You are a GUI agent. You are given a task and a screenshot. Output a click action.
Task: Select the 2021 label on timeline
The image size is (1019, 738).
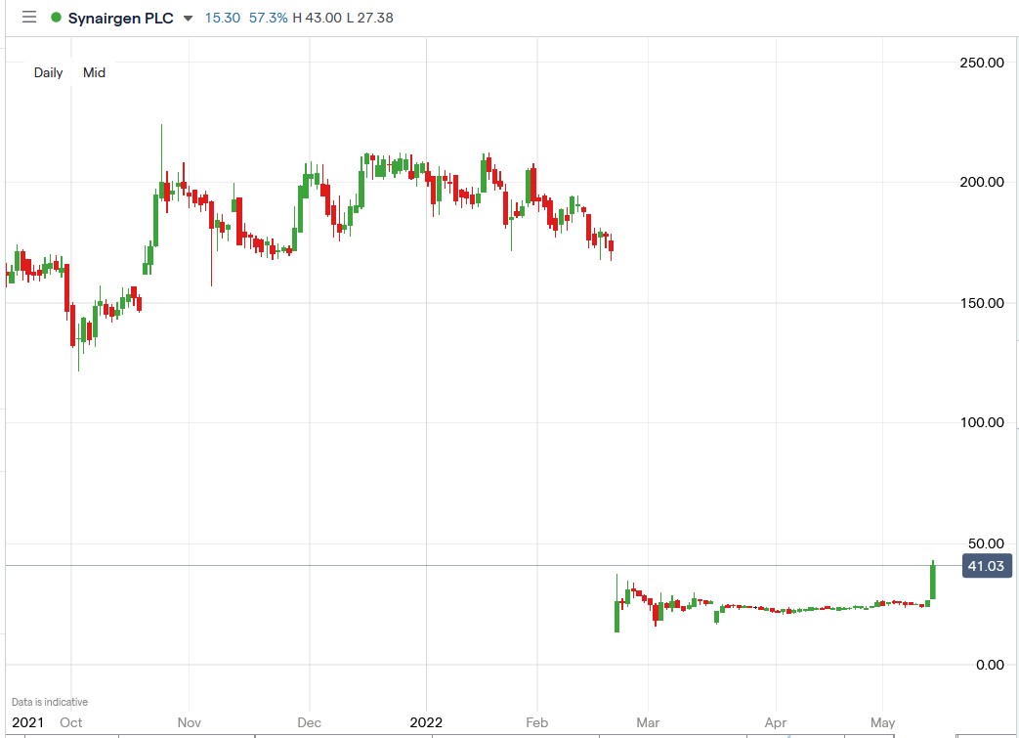click(28, 722)
